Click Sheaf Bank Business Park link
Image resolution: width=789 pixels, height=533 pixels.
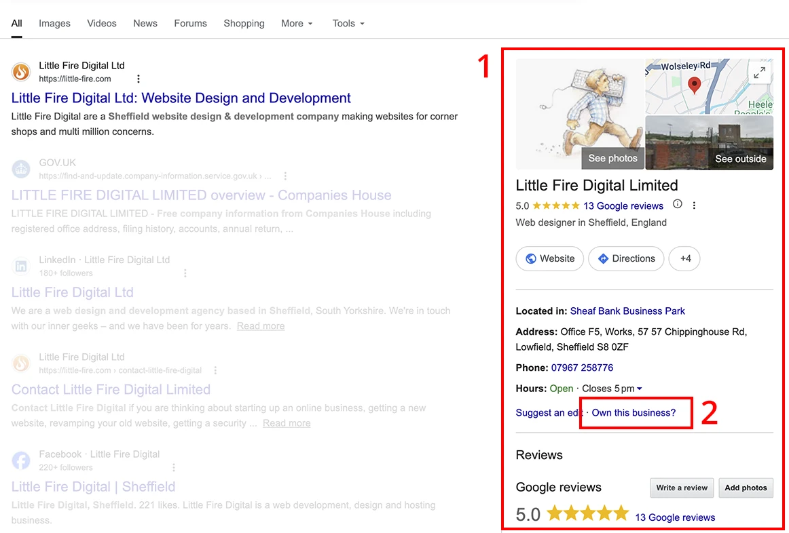pos(627,311)
